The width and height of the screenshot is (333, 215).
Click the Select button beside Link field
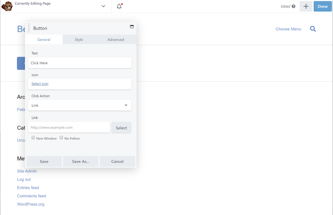click(x=121, y=128)
